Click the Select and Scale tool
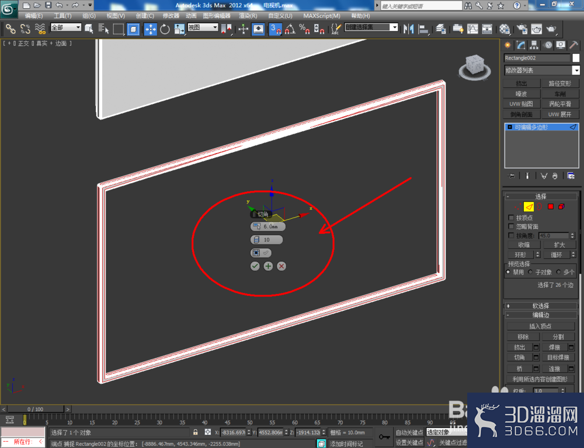584x448 pixels. click(x=179, y=29)
